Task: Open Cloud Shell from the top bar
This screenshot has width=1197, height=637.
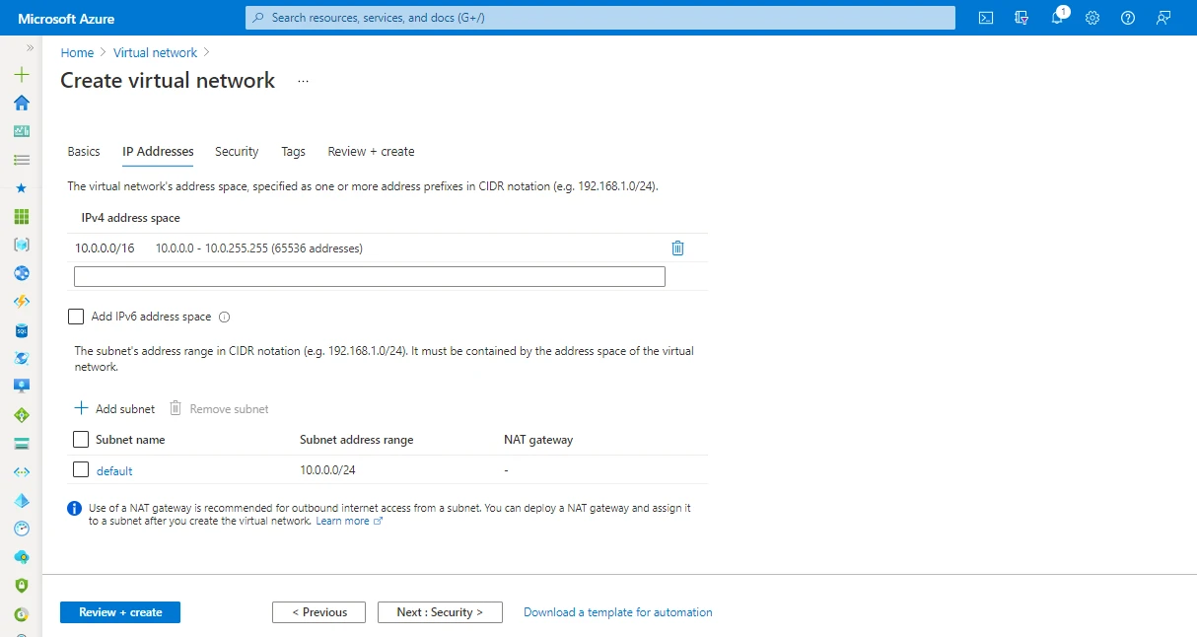Action: coord(985,18)
